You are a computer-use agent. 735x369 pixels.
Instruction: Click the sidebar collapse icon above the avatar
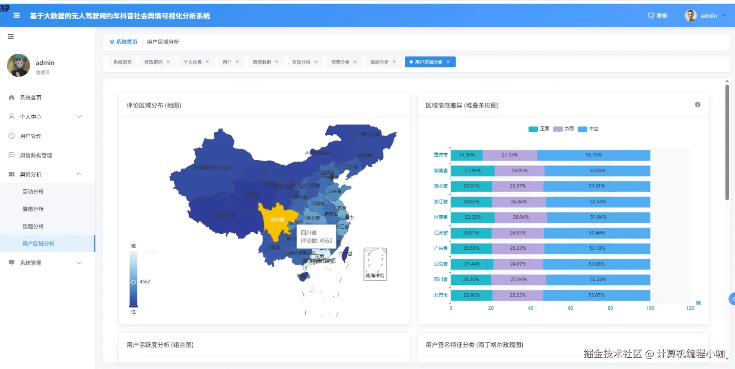[11, 36]
